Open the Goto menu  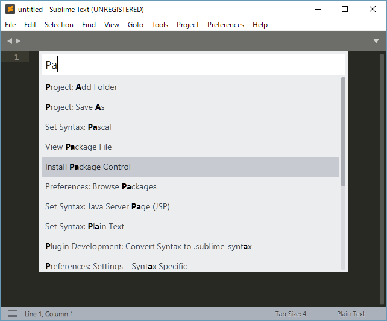point(136,25)
